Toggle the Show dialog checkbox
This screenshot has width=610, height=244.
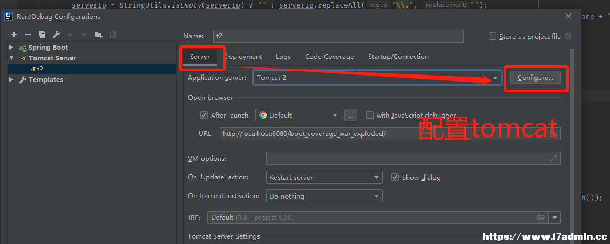pos(395,177)
